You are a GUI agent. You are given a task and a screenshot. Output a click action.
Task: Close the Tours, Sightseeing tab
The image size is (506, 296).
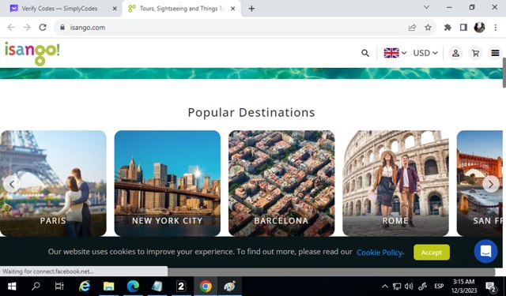pos(232,9)
